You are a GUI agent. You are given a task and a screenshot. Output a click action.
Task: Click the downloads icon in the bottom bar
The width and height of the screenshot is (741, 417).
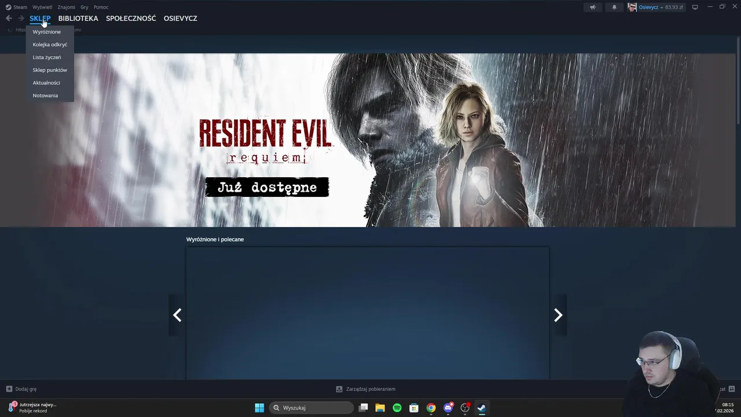[x=339, y=389]
